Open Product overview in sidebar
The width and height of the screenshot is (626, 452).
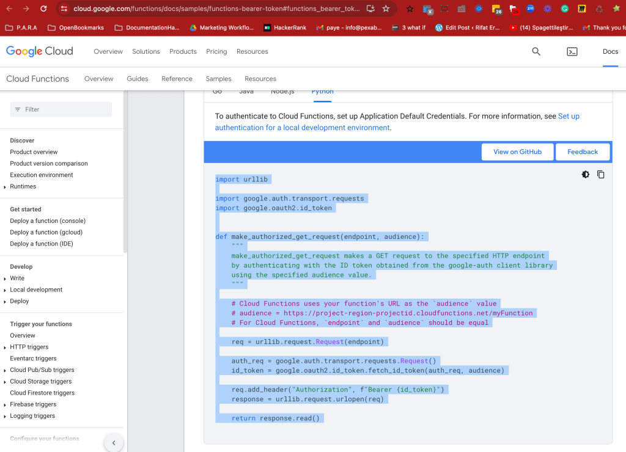tap(34, 152)
